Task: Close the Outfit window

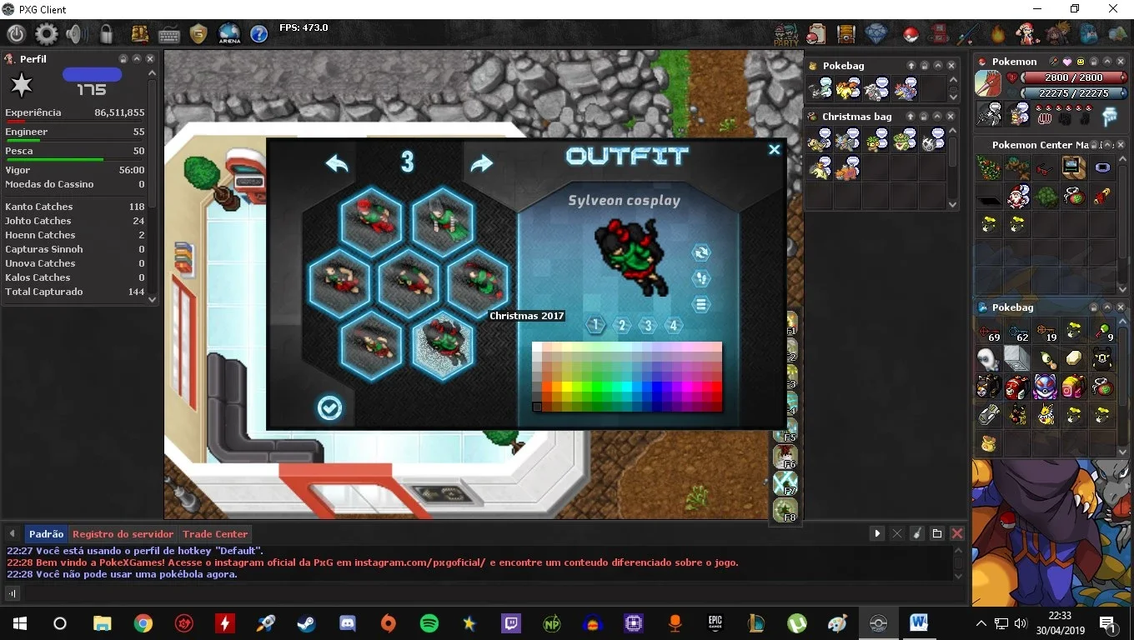Action: point(775,150)
